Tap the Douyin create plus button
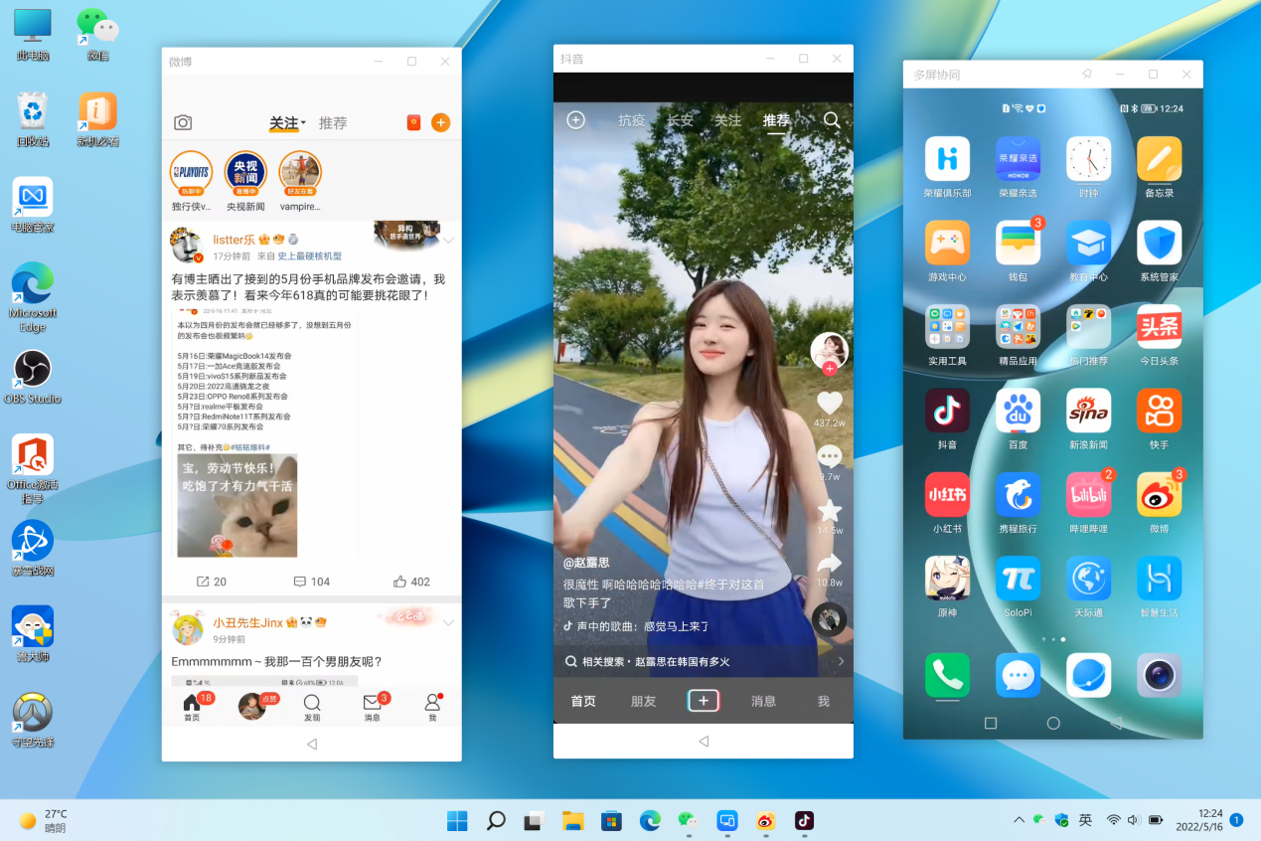1261x841 pixels. [704, 701]
